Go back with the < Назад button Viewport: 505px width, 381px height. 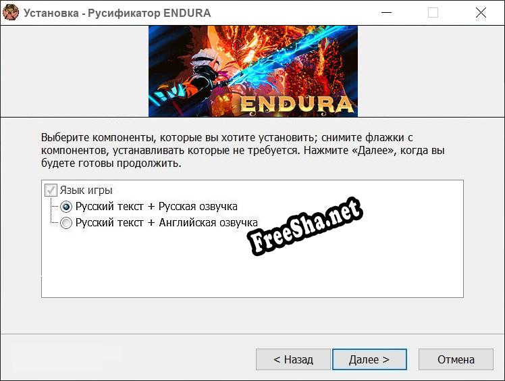(x=293, y=359)
